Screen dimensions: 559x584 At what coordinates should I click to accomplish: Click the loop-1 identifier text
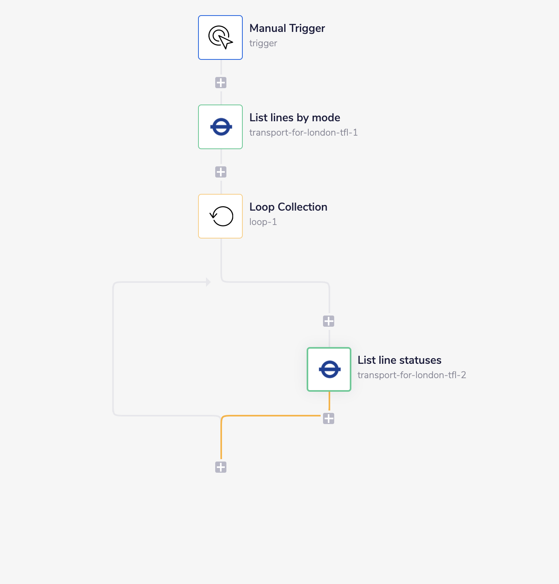click(263, 222)
